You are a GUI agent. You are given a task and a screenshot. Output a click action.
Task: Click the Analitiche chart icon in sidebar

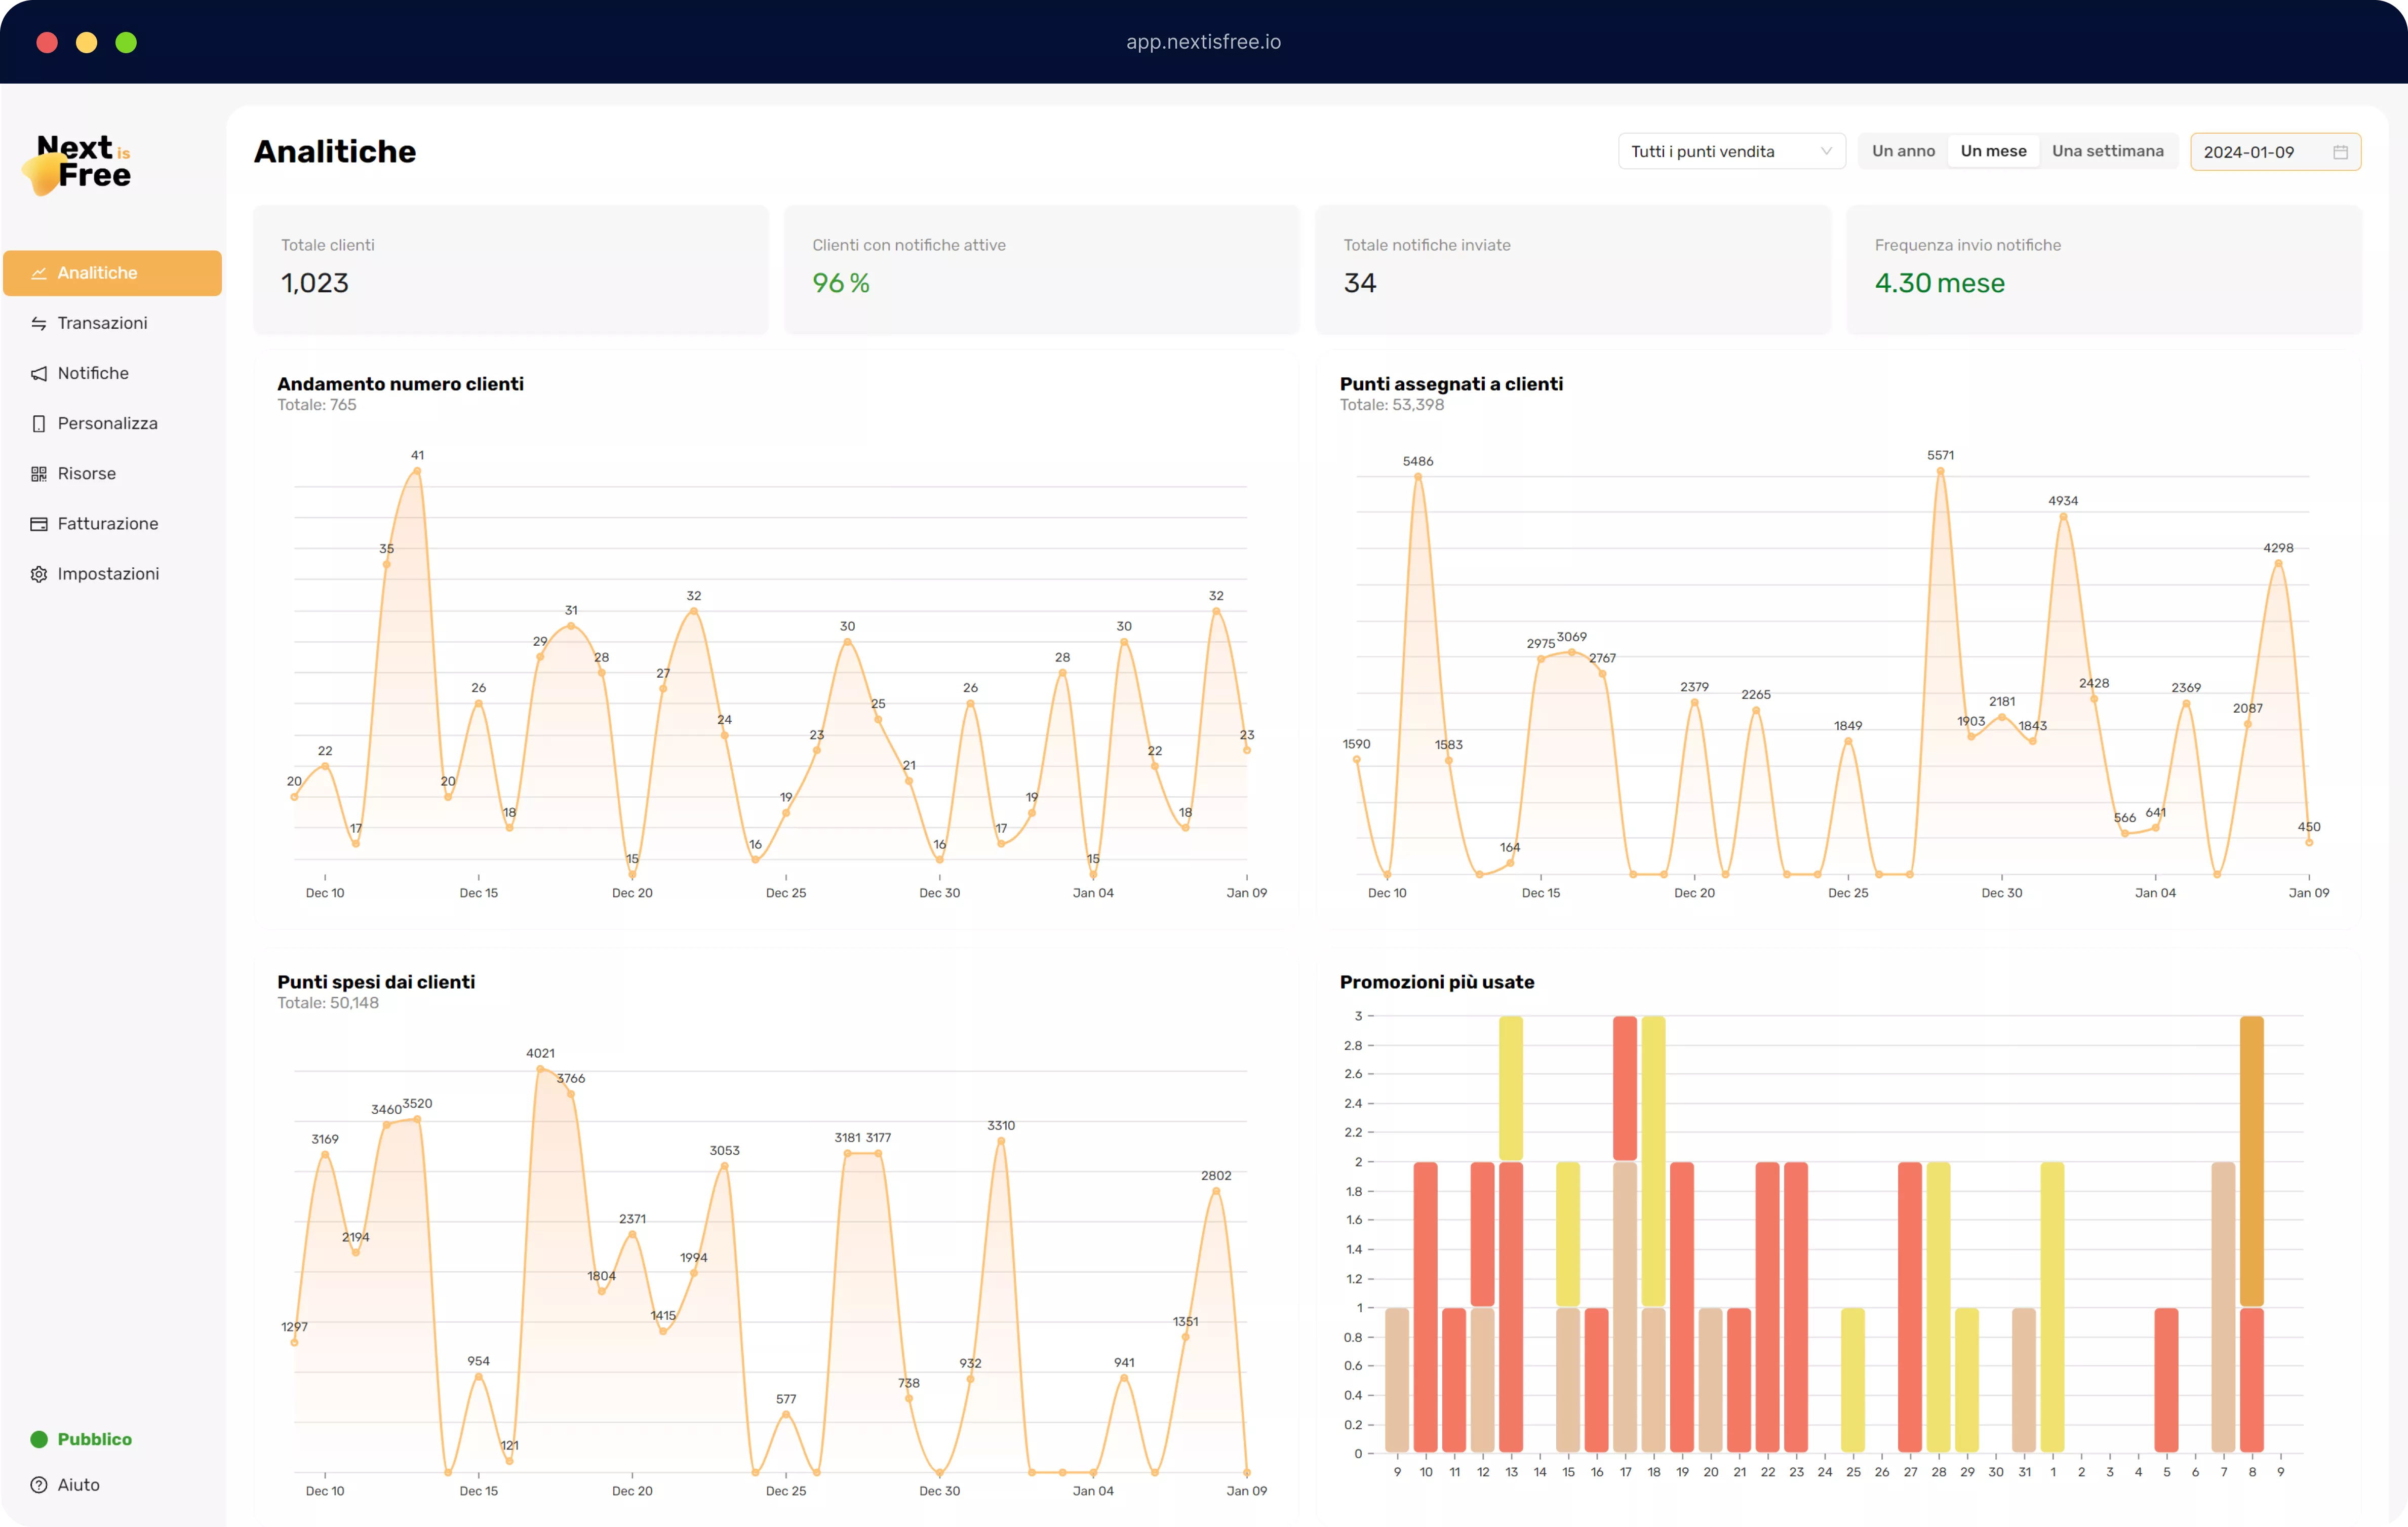[39, 273]
